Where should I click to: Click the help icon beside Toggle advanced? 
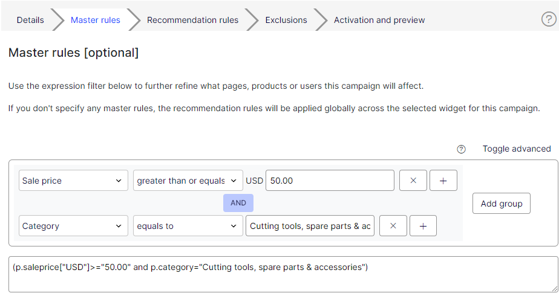[x=462, y=149]
